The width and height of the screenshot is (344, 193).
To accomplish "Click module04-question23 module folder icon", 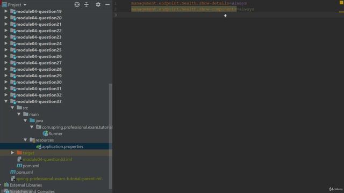I will pos(13,37).
